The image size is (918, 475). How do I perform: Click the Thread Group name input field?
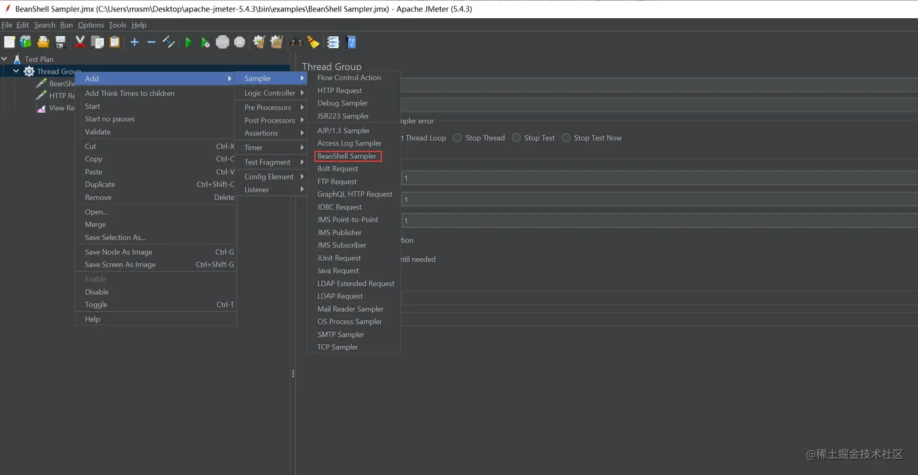click(659, 86)
